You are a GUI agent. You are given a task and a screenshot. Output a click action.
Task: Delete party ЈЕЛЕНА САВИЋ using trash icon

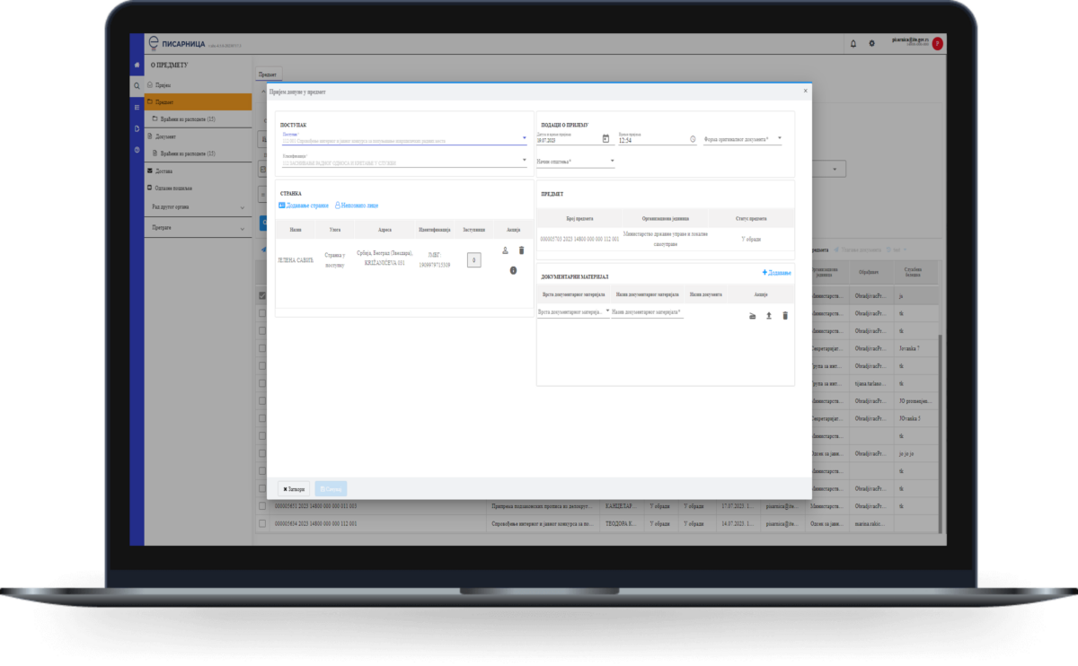coord(521,251)
